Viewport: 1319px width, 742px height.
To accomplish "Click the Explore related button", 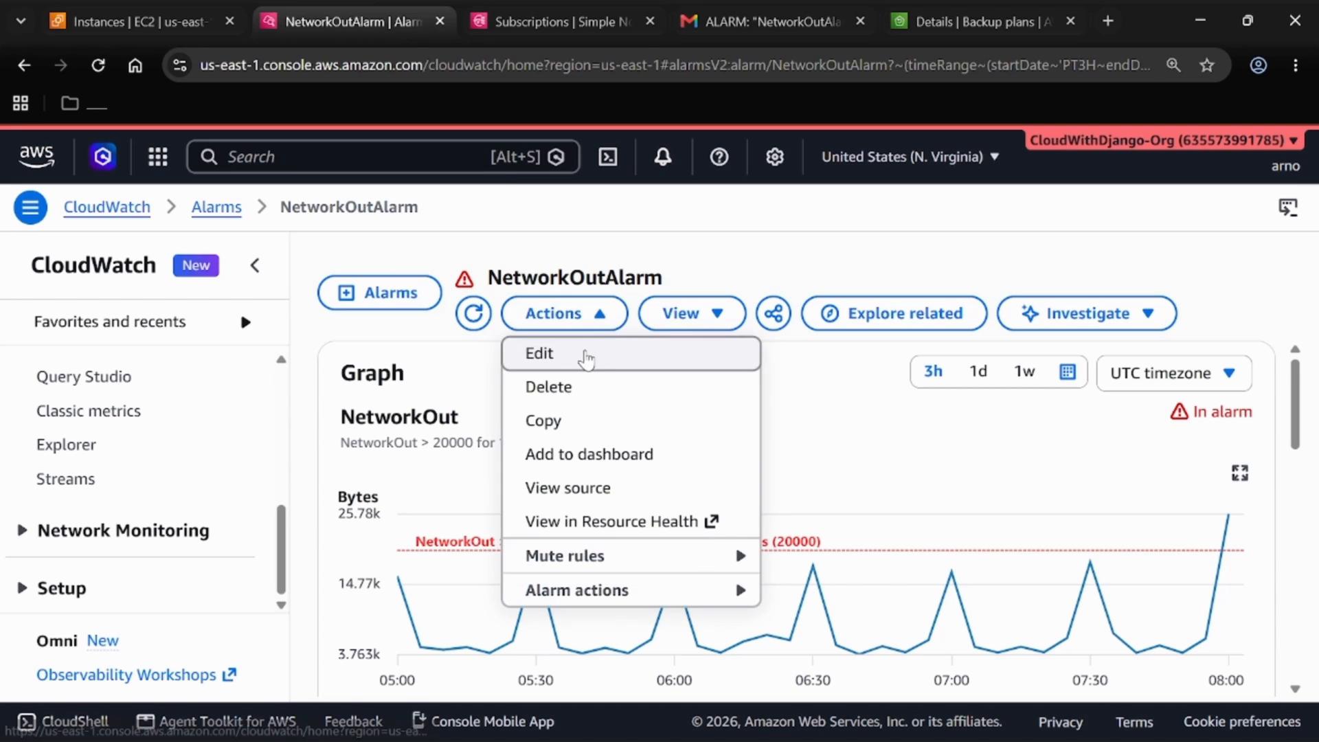I will click(894, 313).
